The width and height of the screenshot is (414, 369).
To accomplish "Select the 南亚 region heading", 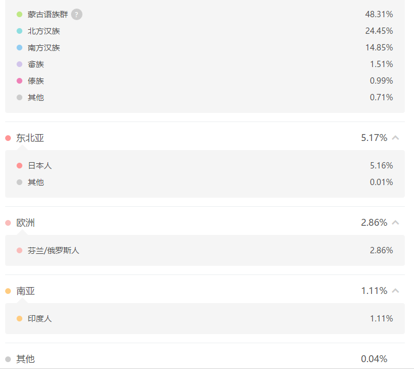I will [25, 291].
